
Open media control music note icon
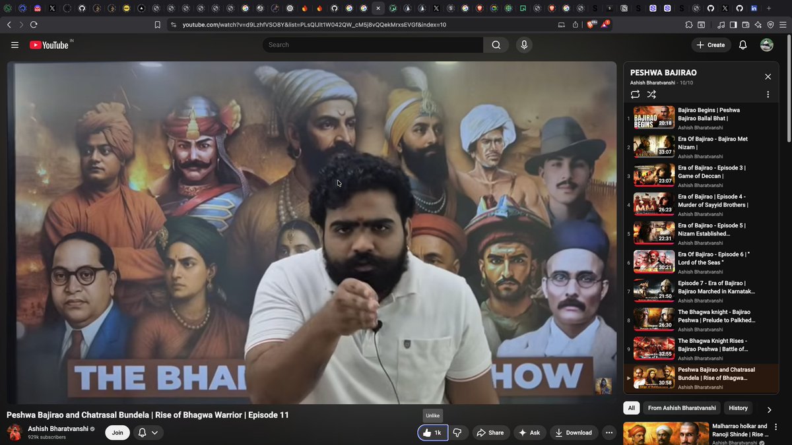(721, 24)
